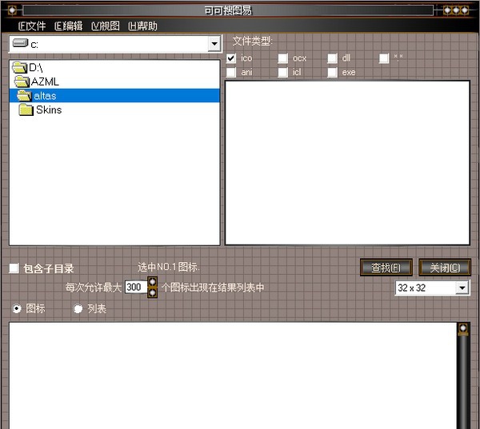
Task: Decrease max icons with spinner down arrow
Action: coord(153,292)
